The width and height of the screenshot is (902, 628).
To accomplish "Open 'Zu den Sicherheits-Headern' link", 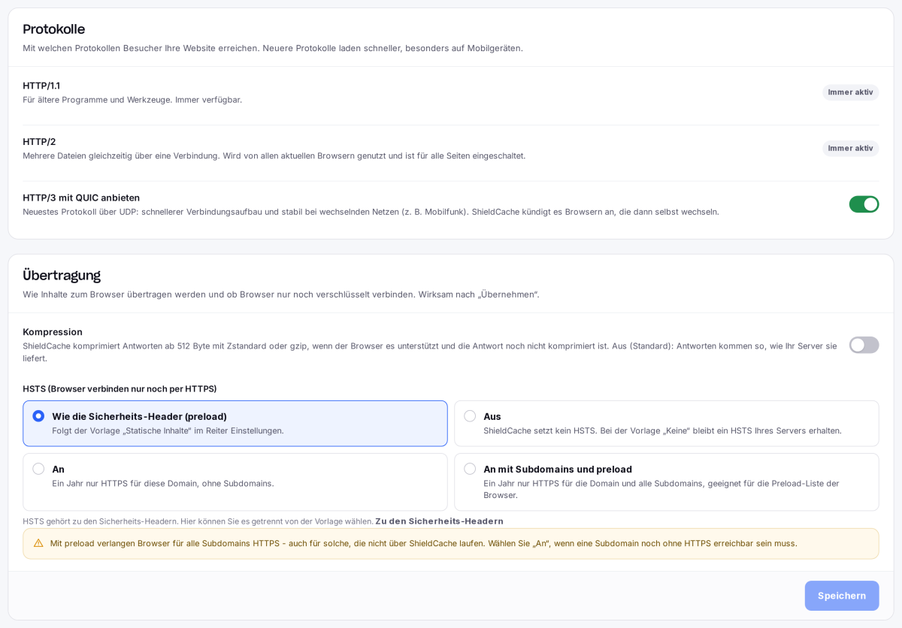I will pos(439,521).
